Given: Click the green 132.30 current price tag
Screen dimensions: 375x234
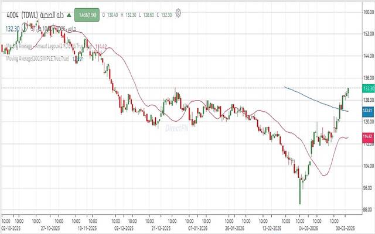Looking at the screenshot, I should pyautogui.click(x=368, y=88).
